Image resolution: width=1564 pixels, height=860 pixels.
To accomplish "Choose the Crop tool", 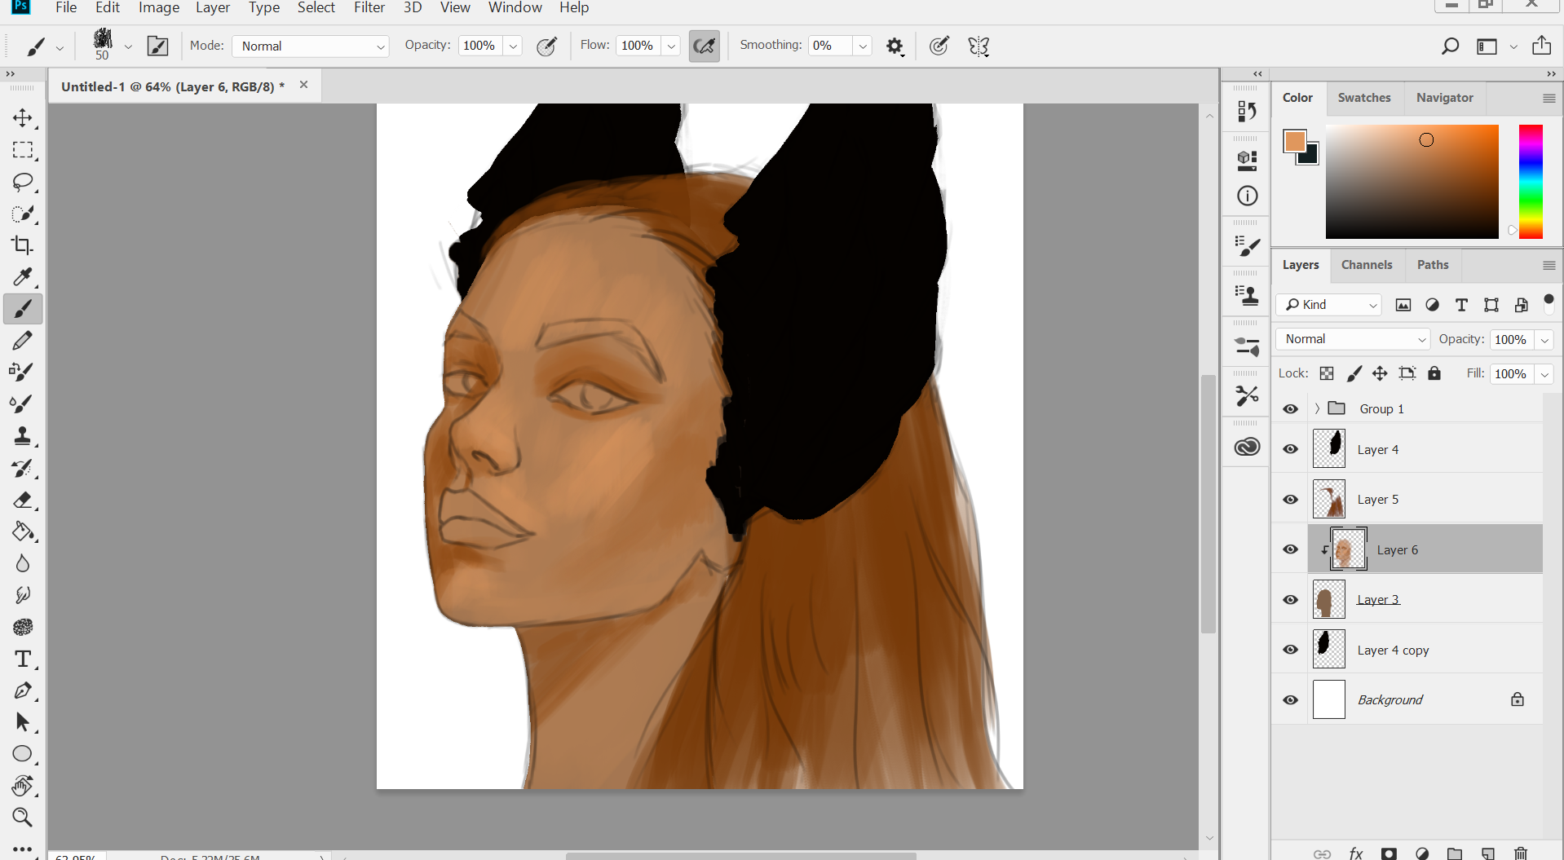I will coord(22,245).
